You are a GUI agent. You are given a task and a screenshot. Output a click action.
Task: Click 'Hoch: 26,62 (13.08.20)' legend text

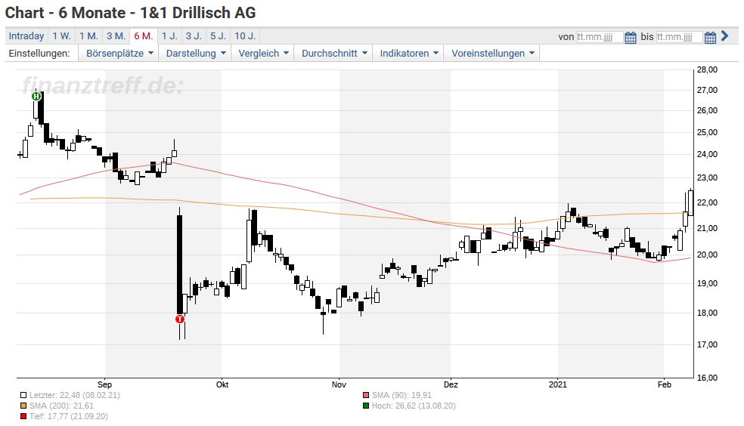414,406
